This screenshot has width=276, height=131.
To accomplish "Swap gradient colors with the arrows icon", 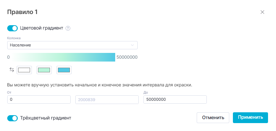I will (12, 70).
